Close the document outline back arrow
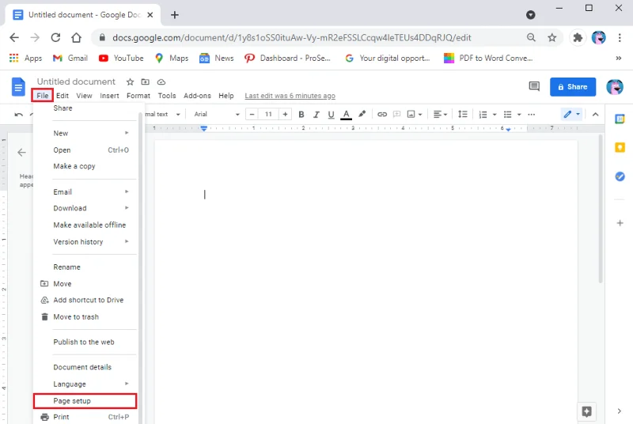This screenshot has height=424, width=633. coord(22,153)
